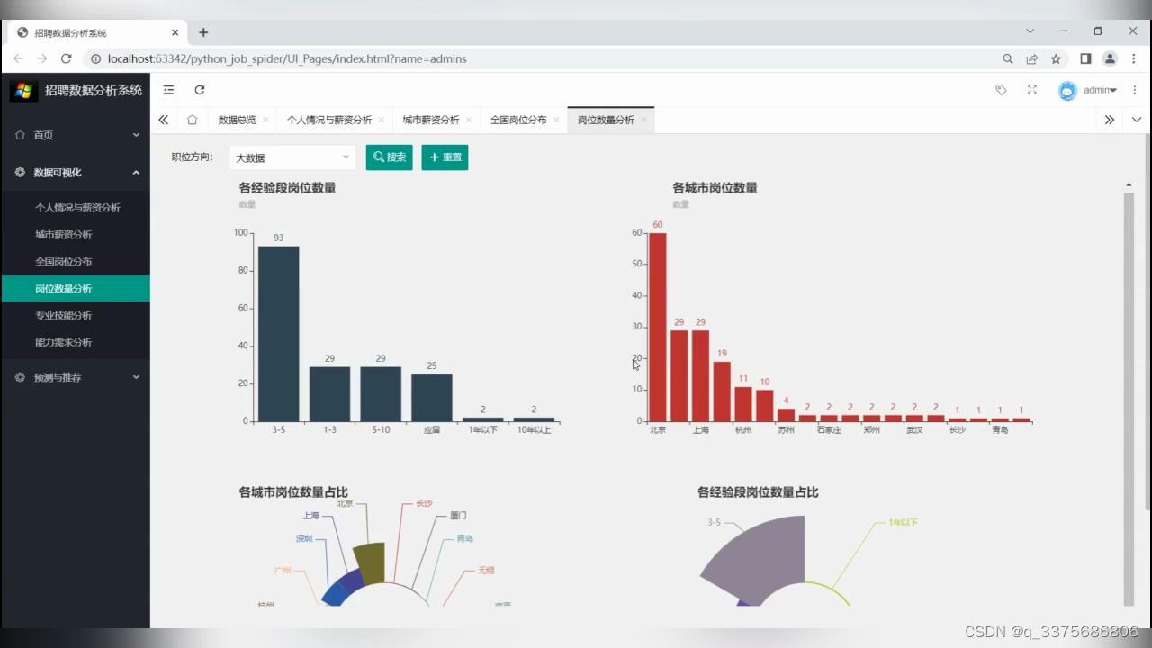Click the browser bookmark star icon
The width and height of the screenshot is (1152, 648).
[x=1055, y=58]
